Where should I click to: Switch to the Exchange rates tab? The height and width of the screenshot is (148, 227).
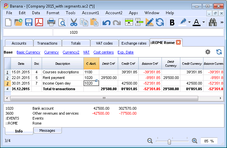134,43
